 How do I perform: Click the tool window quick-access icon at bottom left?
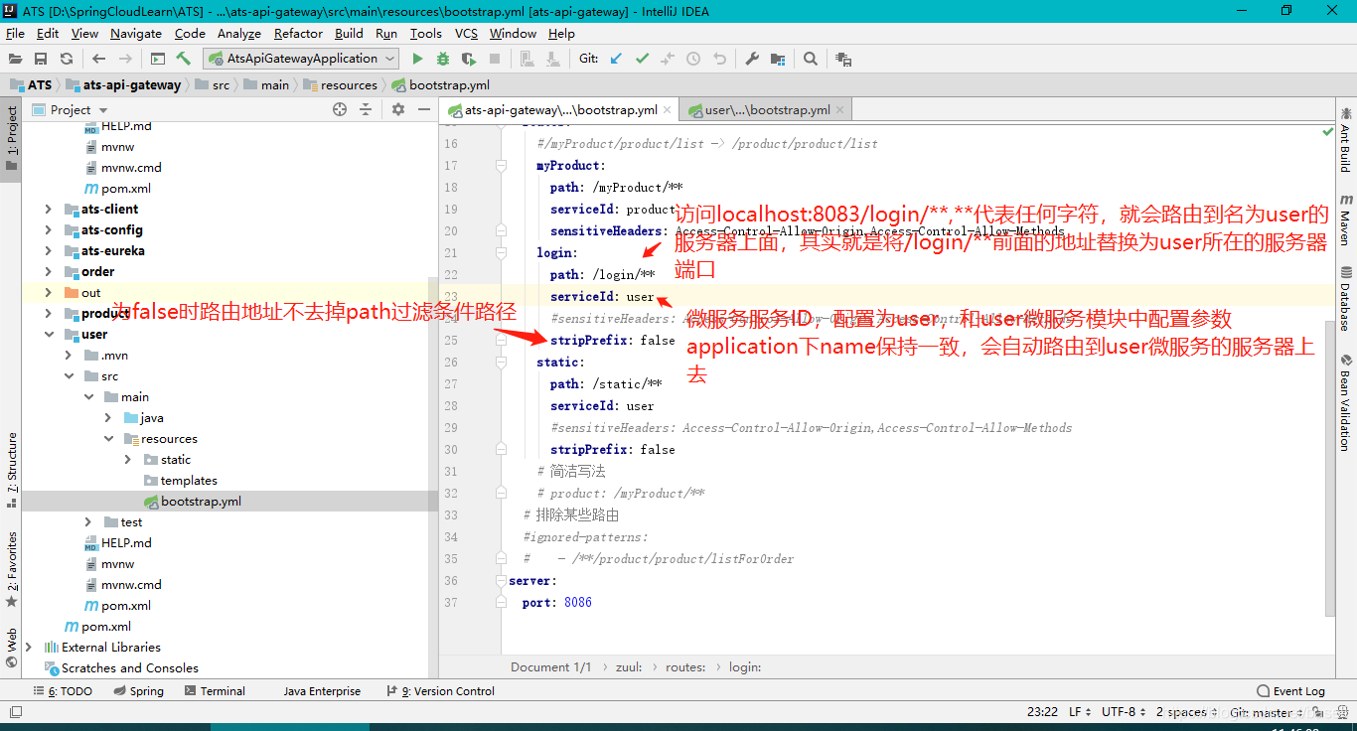[16, 711]
